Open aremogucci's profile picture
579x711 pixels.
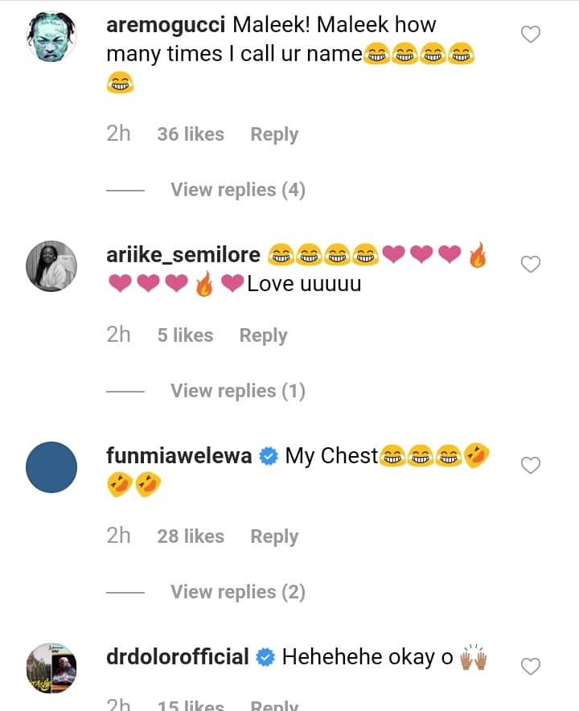click(51, 37)
